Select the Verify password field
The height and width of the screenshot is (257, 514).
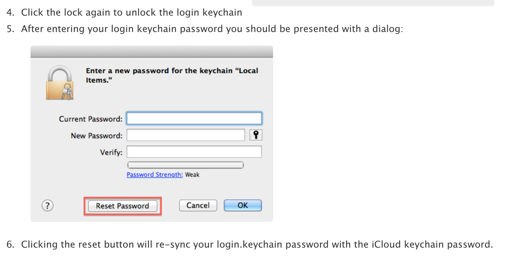point(194,152)
